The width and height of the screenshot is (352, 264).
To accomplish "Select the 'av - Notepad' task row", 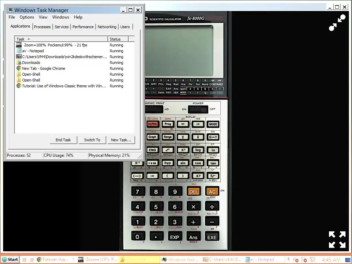I will [75, 51].
